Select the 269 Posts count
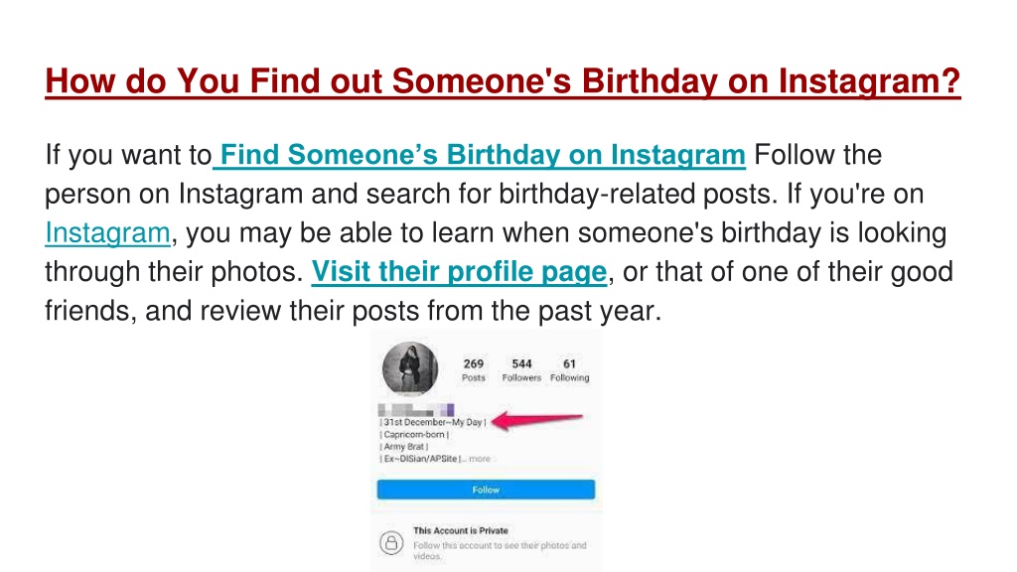 click(474, 370)
